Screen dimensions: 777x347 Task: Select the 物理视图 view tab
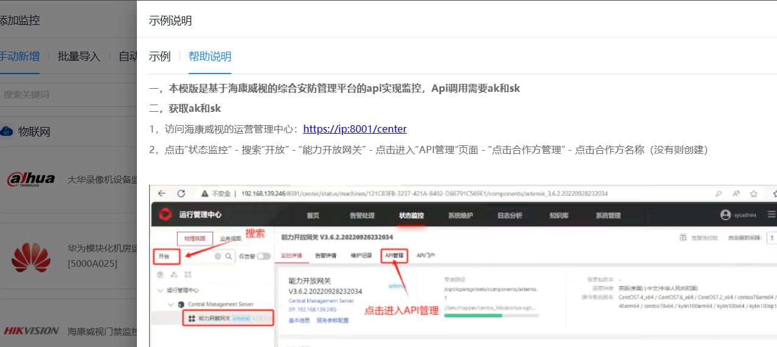195,239
